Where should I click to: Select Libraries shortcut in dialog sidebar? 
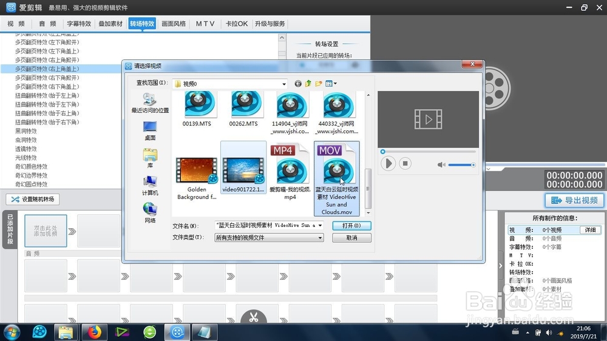tap(150, 158)
